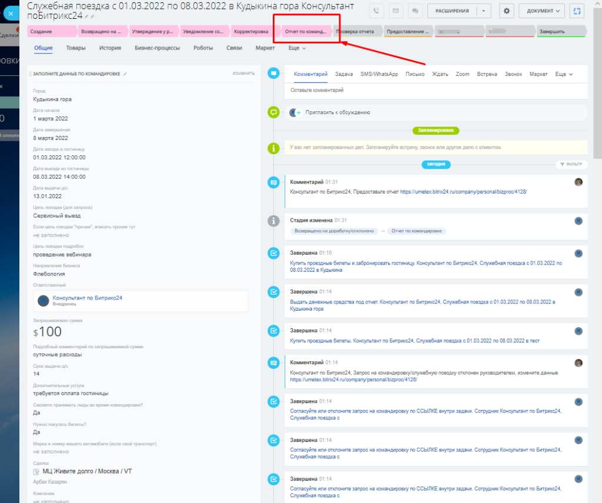
Task: Click the requested amount $100
Action: coord(47,332)
